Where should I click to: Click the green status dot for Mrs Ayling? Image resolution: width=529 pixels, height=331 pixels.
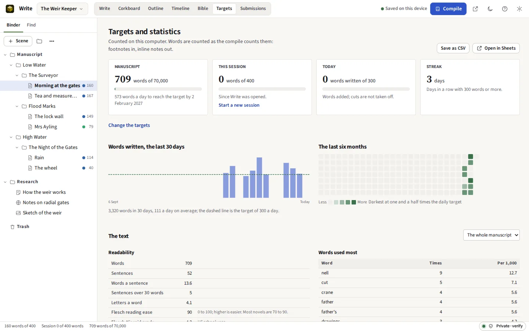[x=84, y=127]
